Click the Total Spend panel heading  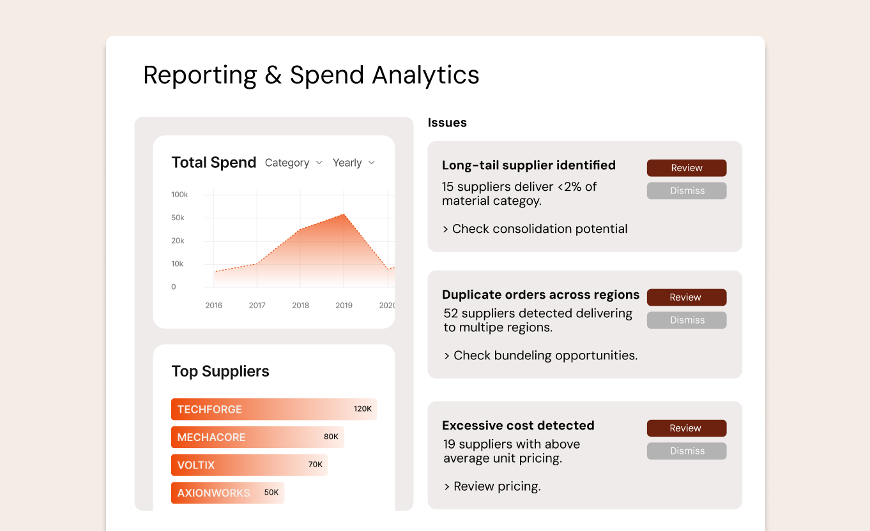click(x=214, y=162)
